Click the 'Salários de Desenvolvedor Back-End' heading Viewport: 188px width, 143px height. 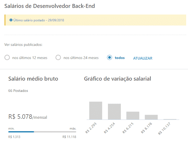click(50, 6)
